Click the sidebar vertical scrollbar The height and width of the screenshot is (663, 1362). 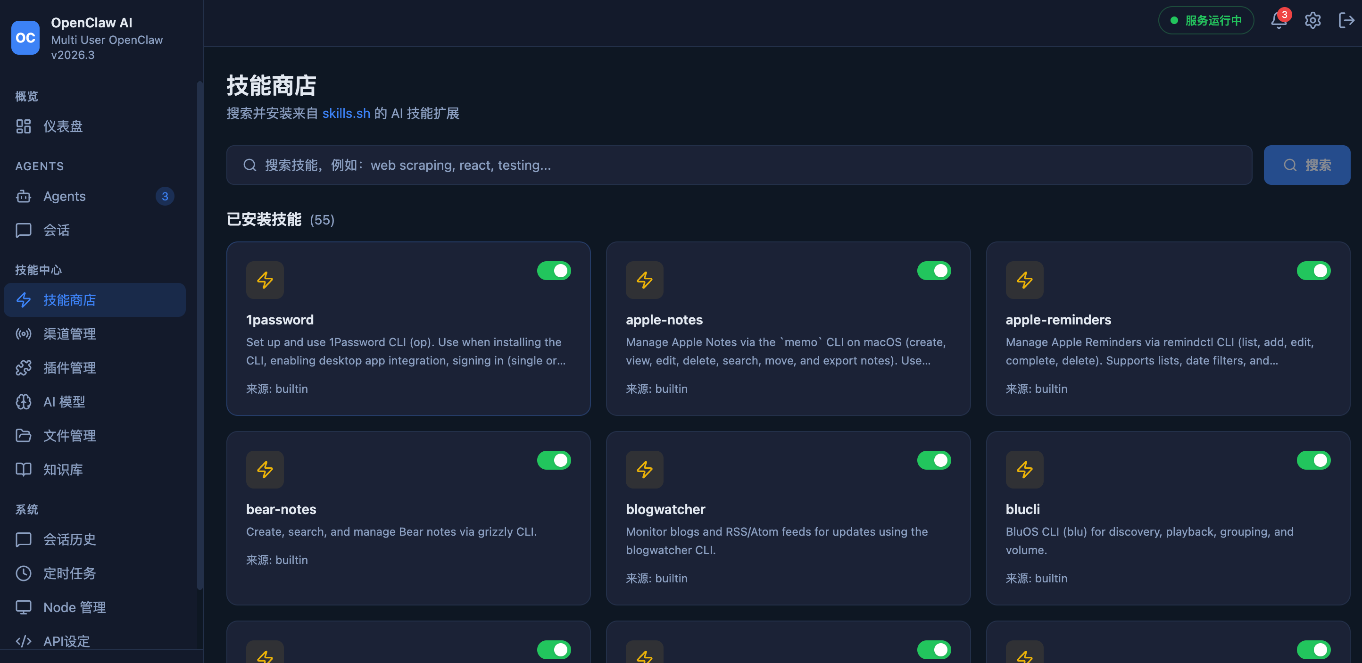(x=199, y=335)
